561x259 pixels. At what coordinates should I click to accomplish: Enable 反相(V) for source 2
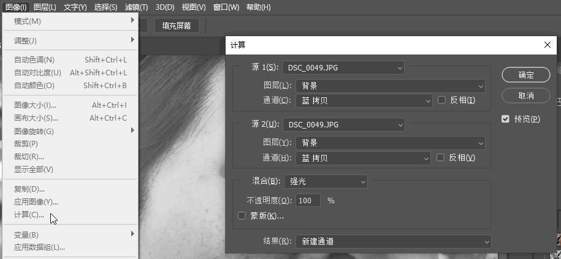pyautogui.click(x=440, y=157)
